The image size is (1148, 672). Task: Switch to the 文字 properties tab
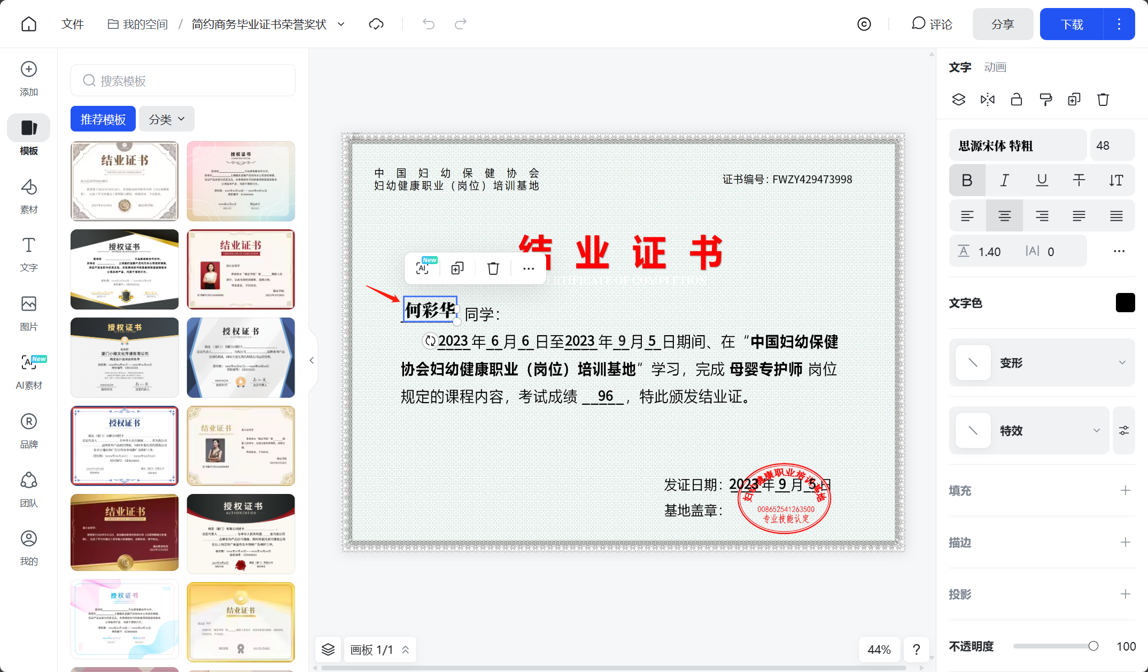(x=960, y=67)
